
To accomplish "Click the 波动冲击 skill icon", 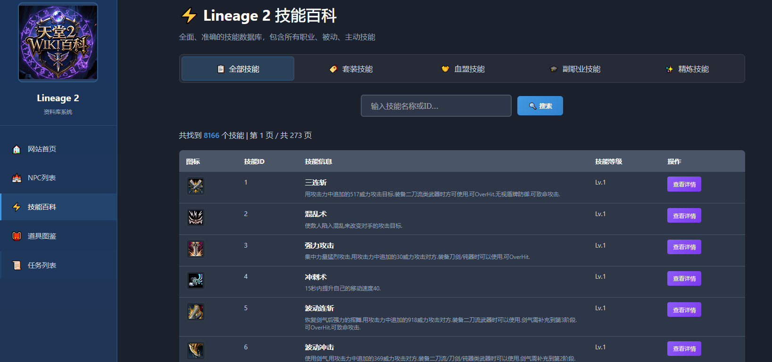I will [x=196, y=351].
